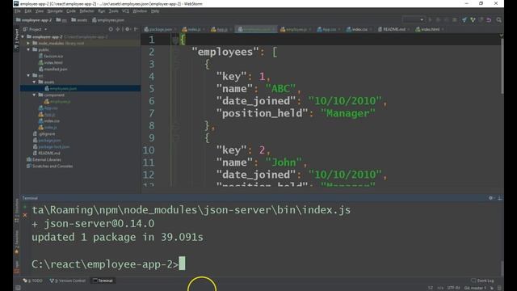
Task: Expand the node_modules folder
Action: 28,43
